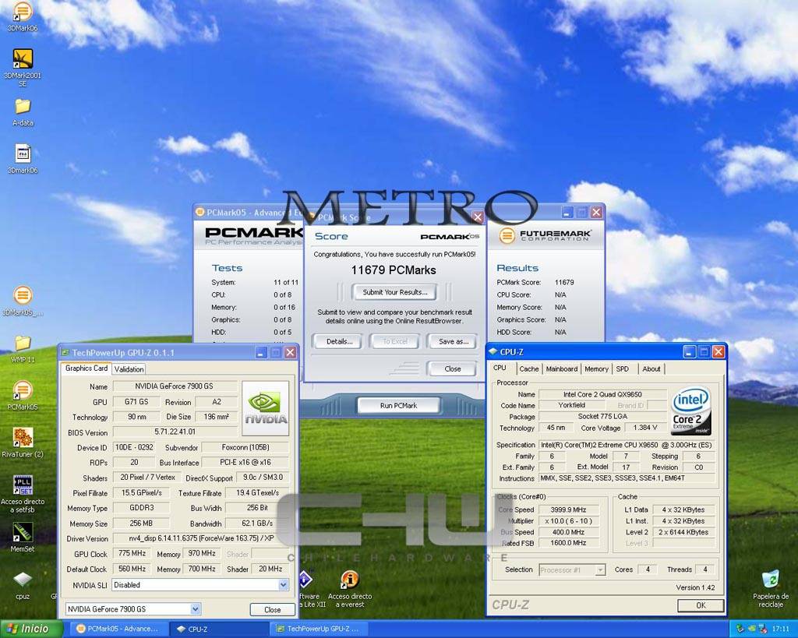The height and width of the screenshot is (638, 798).
Task: Click the system tray icon next to clock
Action: (764, 629)
